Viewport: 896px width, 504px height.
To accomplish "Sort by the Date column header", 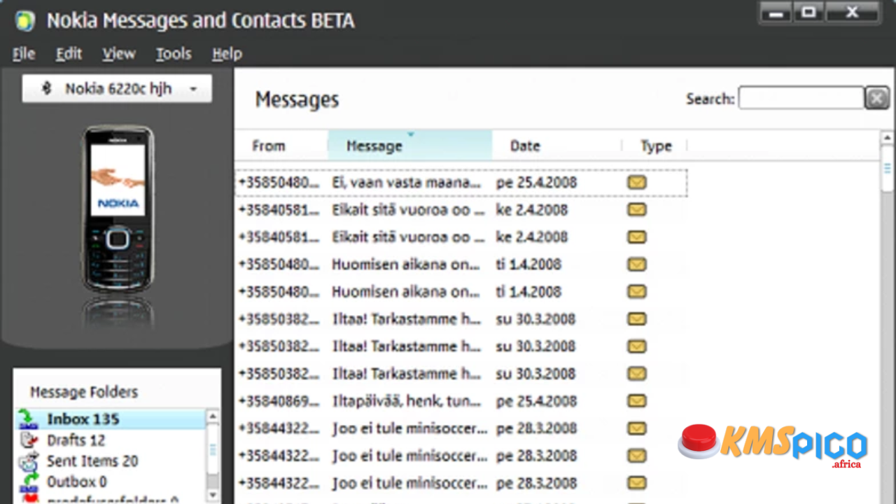I will click(x=556, y=146).
